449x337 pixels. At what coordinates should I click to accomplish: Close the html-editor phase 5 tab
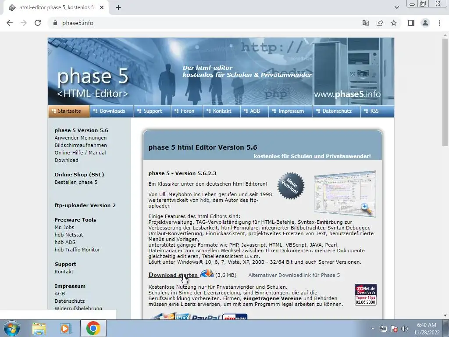pyautogui.click(x=102, y=7)
